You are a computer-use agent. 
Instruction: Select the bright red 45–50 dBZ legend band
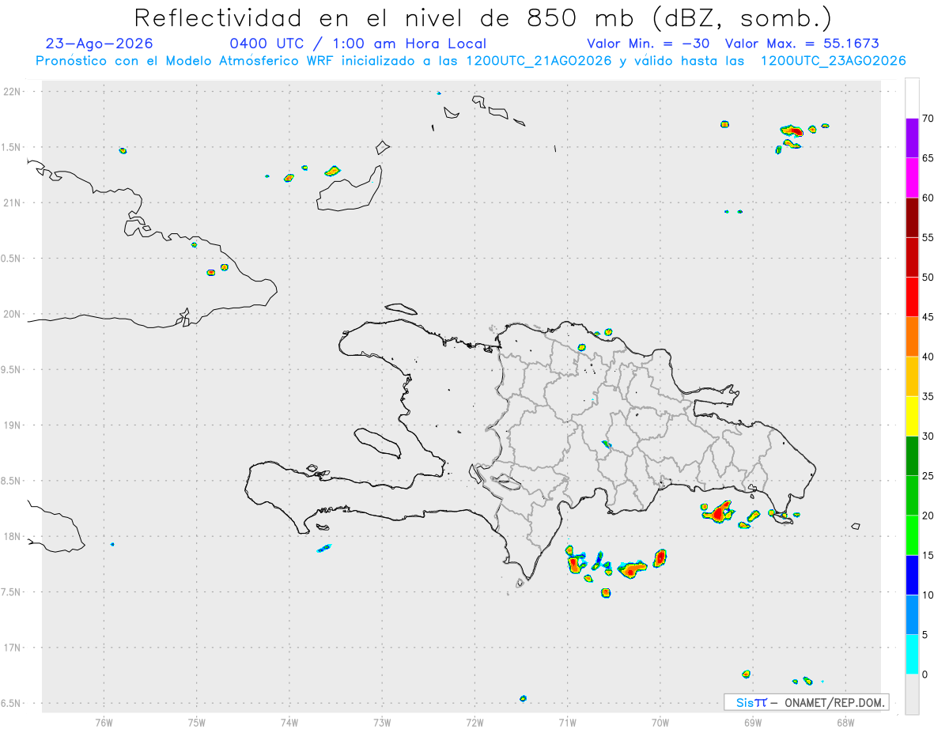coord(912,297)
